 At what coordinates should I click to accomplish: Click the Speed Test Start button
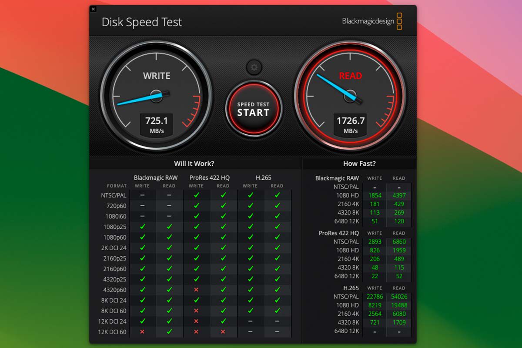[254, 109]
